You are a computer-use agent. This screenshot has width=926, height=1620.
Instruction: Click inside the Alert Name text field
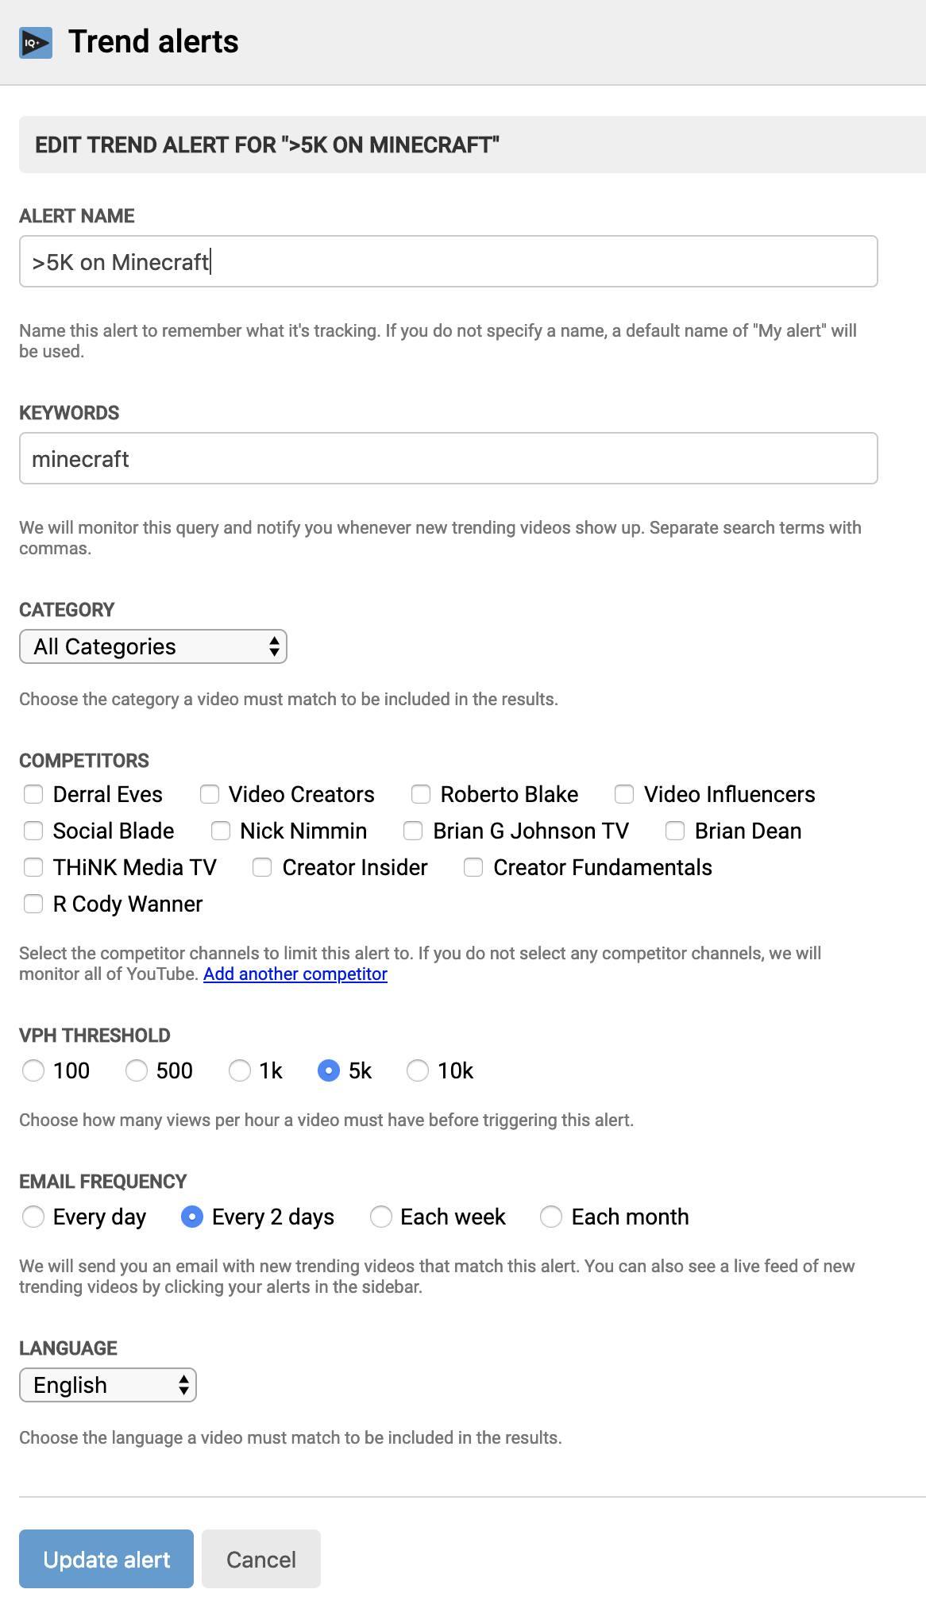[448, 261]
